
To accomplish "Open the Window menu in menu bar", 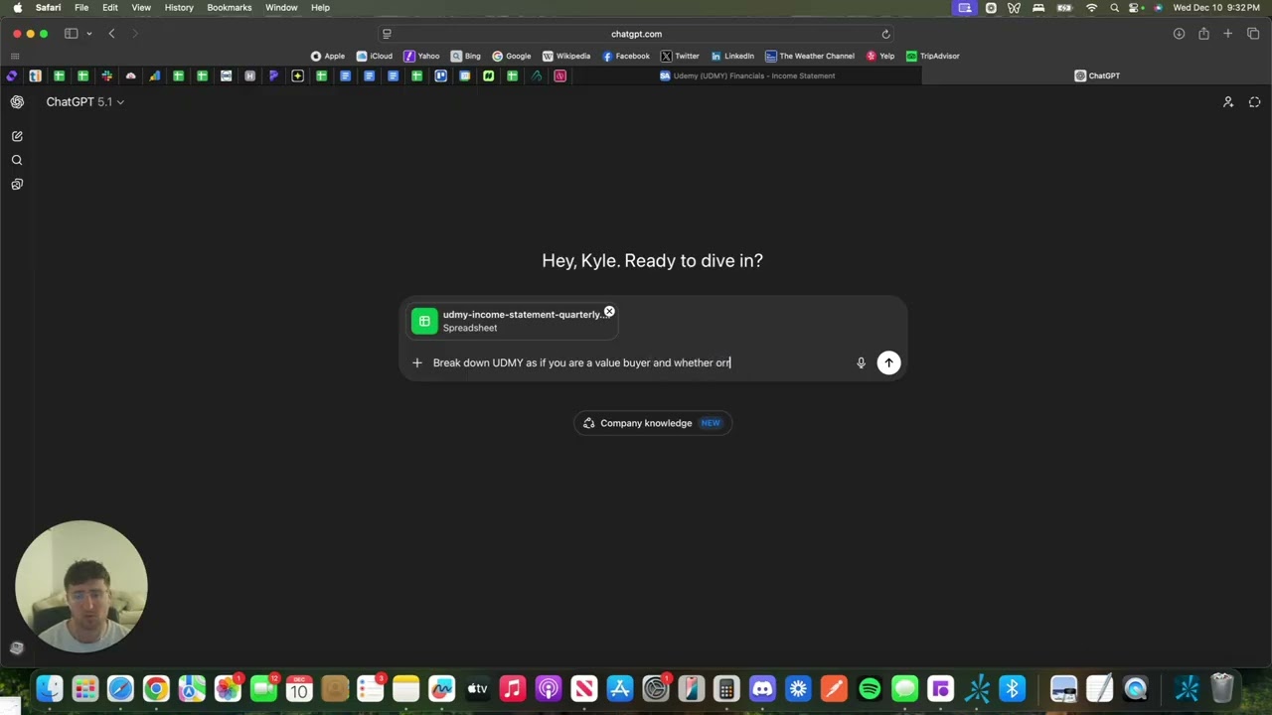I will 281,7.
